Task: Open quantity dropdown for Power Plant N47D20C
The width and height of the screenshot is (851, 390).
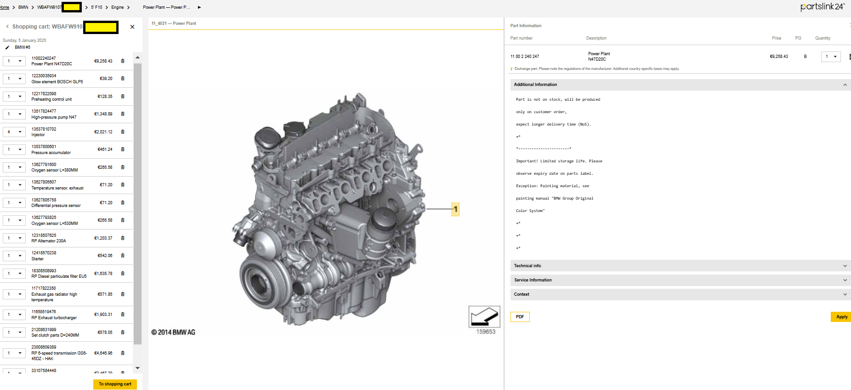Action: [x=14, y=61]
